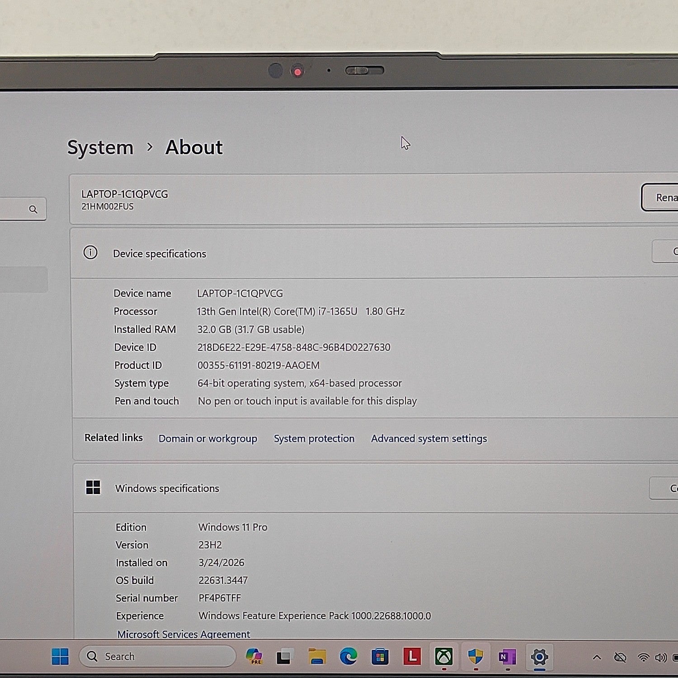Click the Rename this PC button
The width and height of the screenshot is (678, 678).
coord(659,198)
